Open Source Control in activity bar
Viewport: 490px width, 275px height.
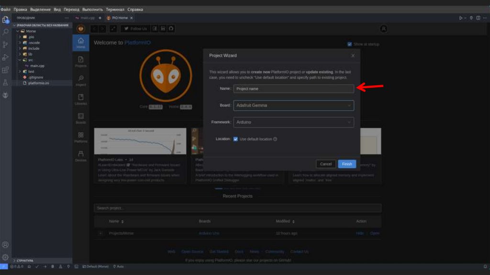pos(6,45)
